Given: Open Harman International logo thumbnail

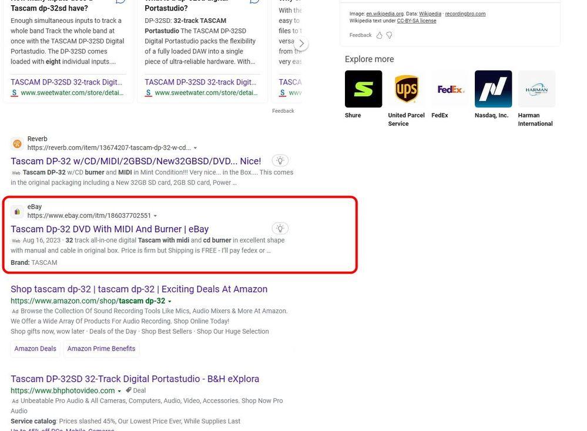Looking at the screenshot, I should [x=536, y=89].
